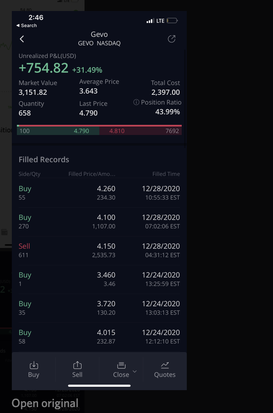The height and width of the screenshot is (413, 273).
Task: Open the Buy 35 shares filled record
Action: (99, 308)
